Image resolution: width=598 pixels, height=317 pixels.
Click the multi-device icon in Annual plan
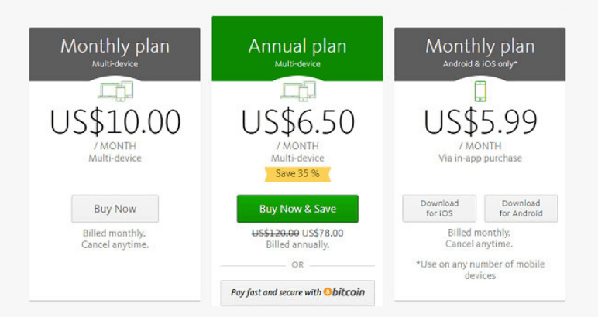point(297,92)
